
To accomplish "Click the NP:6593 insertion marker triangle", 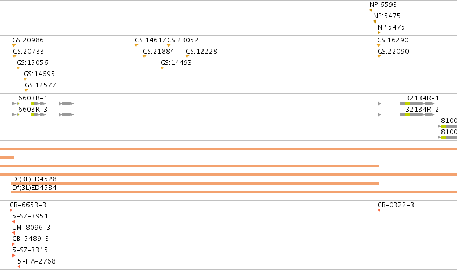I will click(371, 10).
